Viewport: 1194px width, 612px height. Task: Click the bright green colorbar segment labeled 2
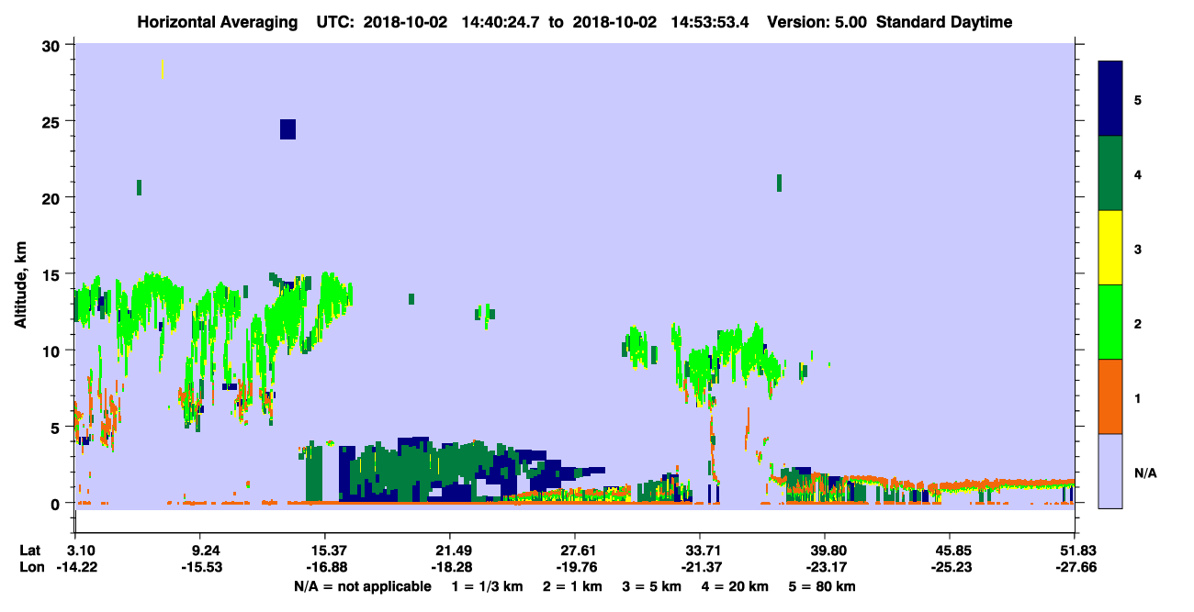click(1110, 322)
